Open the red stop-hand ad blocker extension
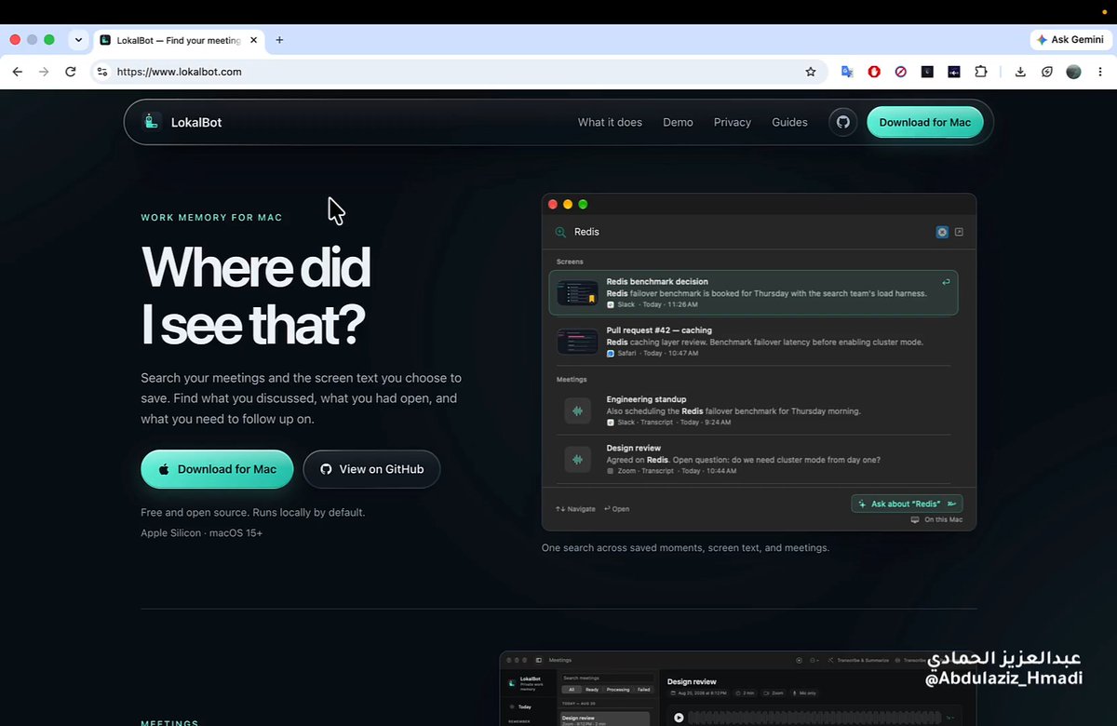 tap(874, 72)
